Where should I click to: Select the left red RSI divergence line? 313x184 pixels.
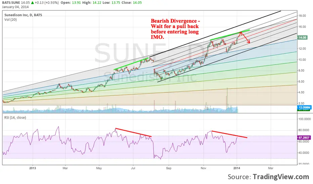(133, 132)
